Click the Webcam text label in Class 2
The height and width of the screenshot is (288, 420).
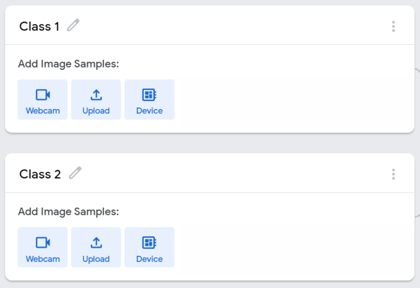pyautogui.click(x=43, y=259)
